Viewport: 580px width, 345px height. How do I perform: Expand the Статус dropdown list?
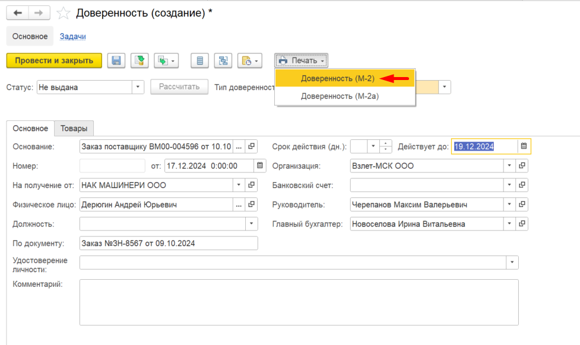click(138, 87)
